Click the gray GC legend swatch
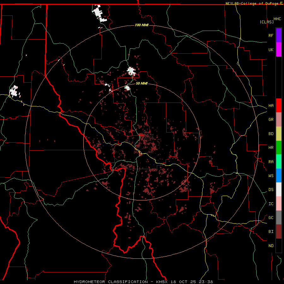The width and height of the screenshot is (284, 284). (279, 217)
